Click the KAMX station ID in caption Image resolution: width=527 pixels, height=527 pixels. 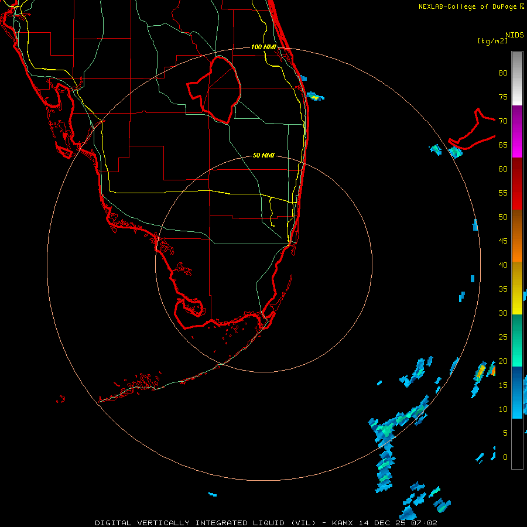[343, 523]
